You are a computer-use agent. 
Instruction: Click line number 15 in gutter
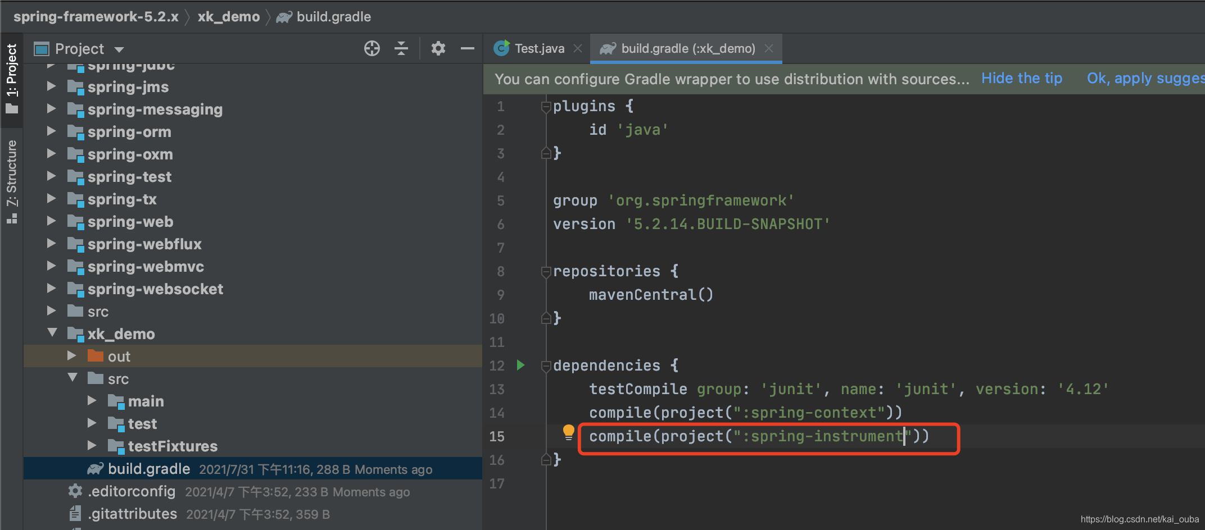497,436
